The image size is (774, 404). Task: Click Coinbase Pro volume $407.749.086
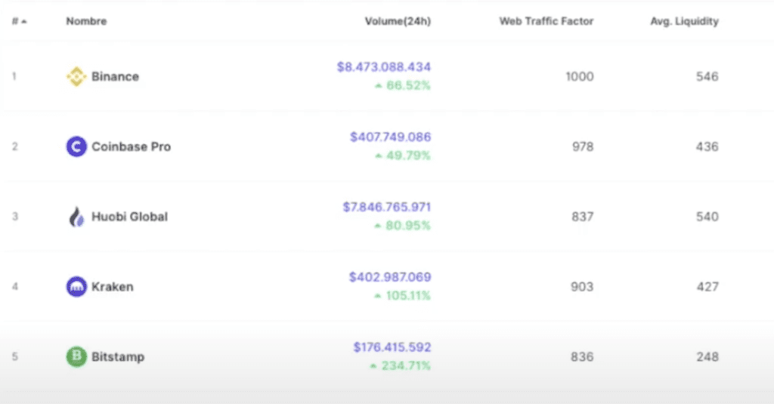(391, 137)
